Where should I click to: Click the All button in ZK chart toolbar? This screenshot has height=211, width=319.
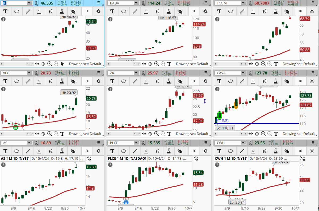tap(194, 81)
